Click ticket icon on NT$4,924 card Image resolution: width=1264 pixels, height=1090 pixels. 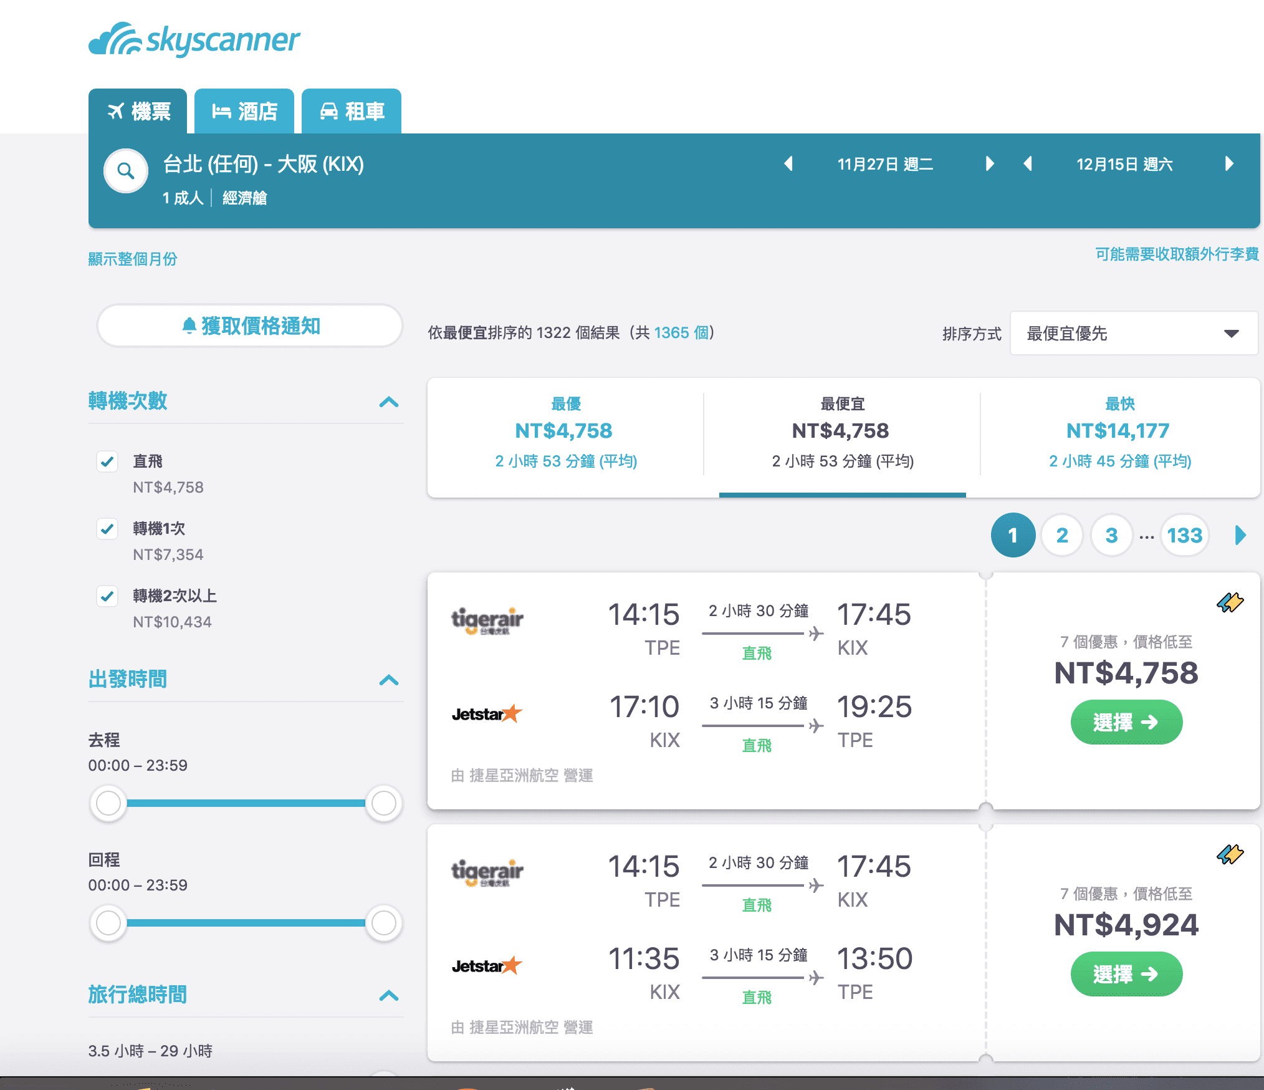1230,854
